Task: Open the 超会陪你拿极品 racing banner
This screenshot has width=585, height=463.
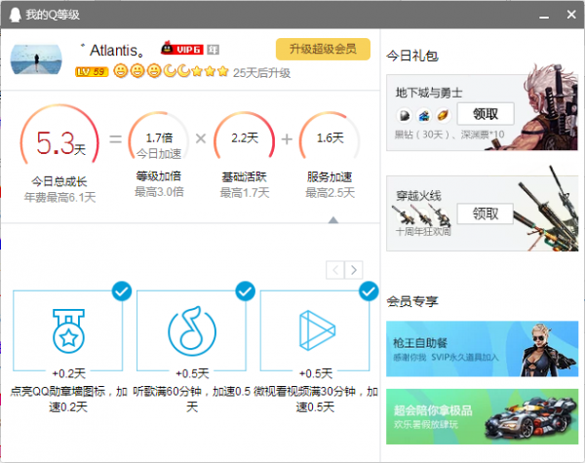Action: (482, 416)
